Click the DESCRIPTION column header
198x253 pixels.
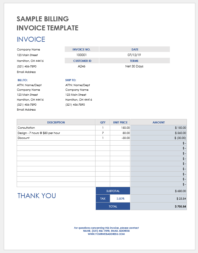click(x=56, y=122)
